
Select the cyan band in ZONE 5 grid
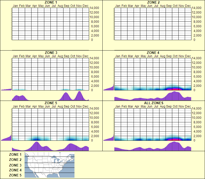[51, 138]
